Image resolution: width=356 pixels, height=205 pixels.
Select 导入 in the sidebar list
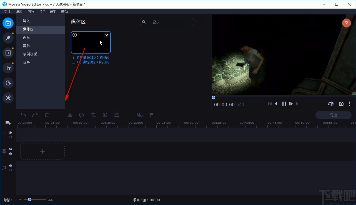pyautogui.click(x=40, y=21)
